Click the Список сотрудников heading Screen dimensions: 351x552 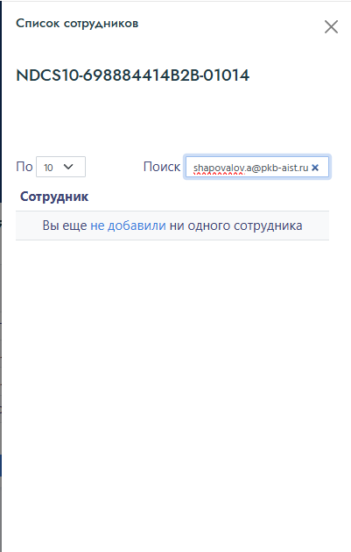pos(77,24)
